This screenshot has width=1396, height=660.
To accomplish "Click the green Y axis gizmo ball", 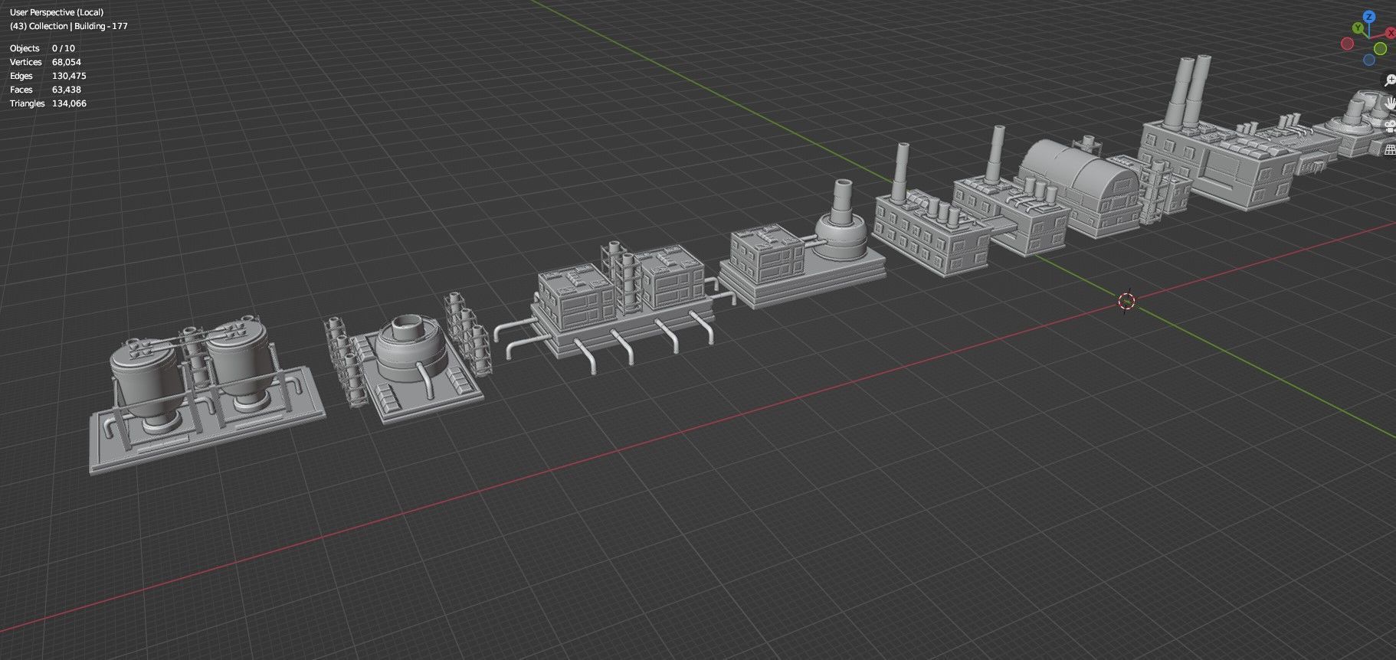I will [1358, 28].
